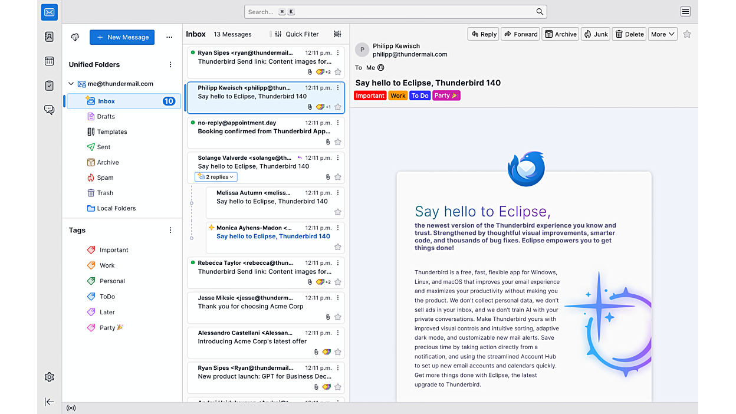Star the Jesse Miksic message
This screenshot has height=414, width=736.
338,317
